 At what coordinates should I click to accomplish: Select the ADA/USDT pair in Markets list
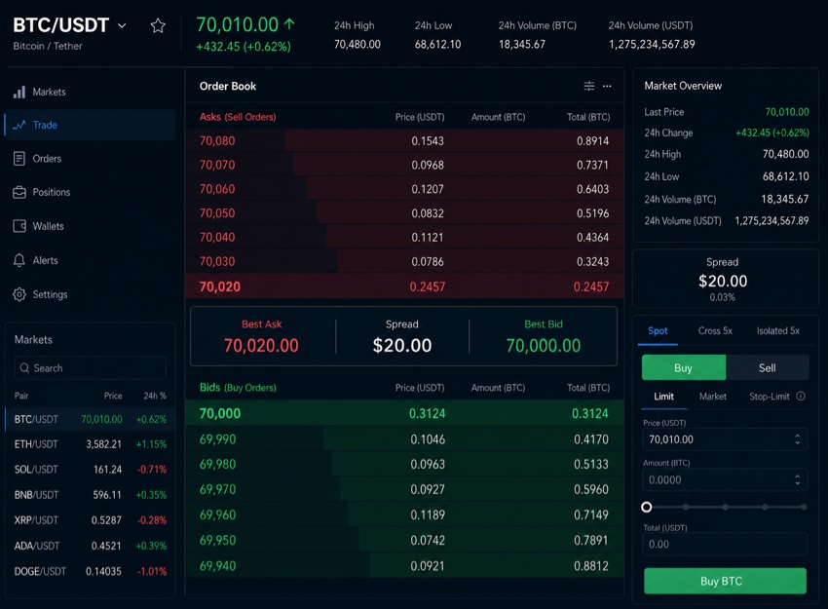(91, 546)
